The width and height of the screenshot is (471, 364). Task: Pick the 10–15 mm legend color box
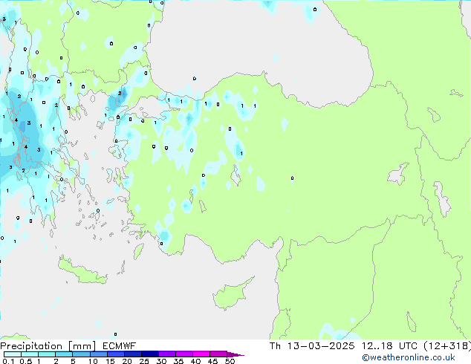(x=98, y=354)
